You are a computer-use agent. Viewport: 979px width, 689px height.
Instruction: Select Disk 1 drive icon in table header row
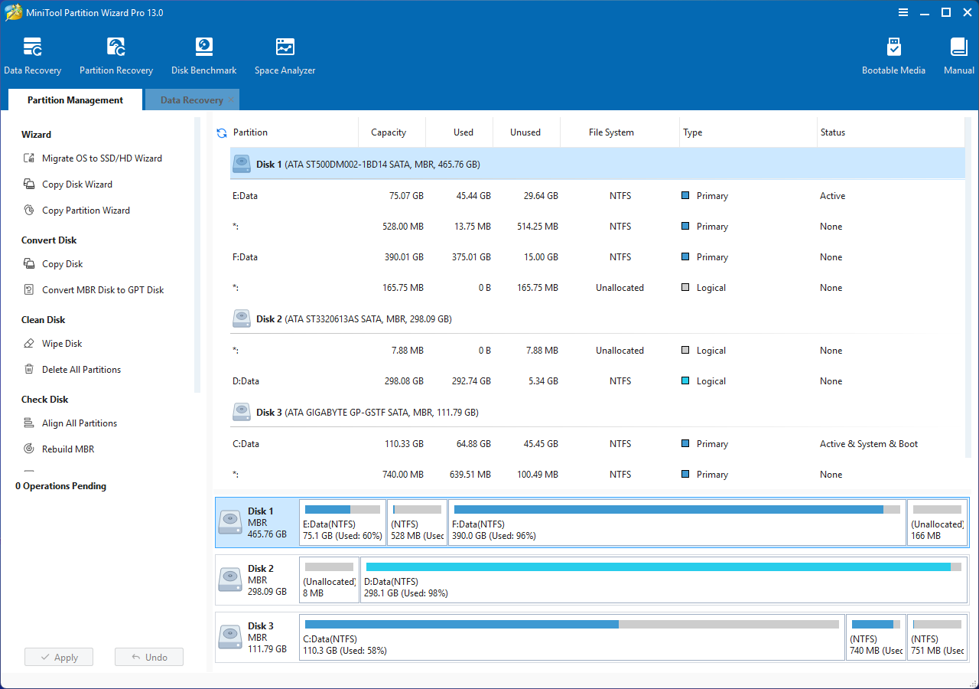242,164
